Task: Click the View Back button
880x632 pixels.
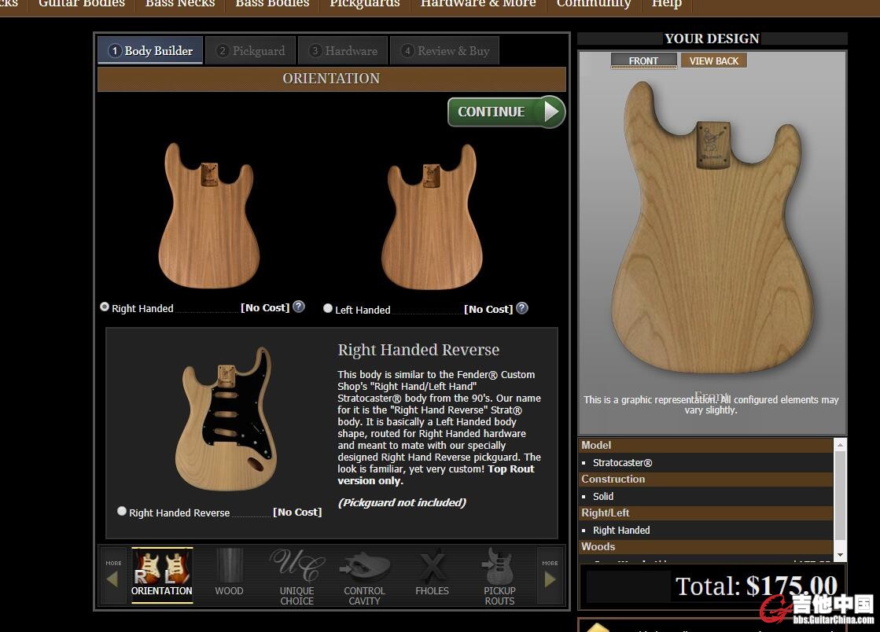Action: pos(713,61)
